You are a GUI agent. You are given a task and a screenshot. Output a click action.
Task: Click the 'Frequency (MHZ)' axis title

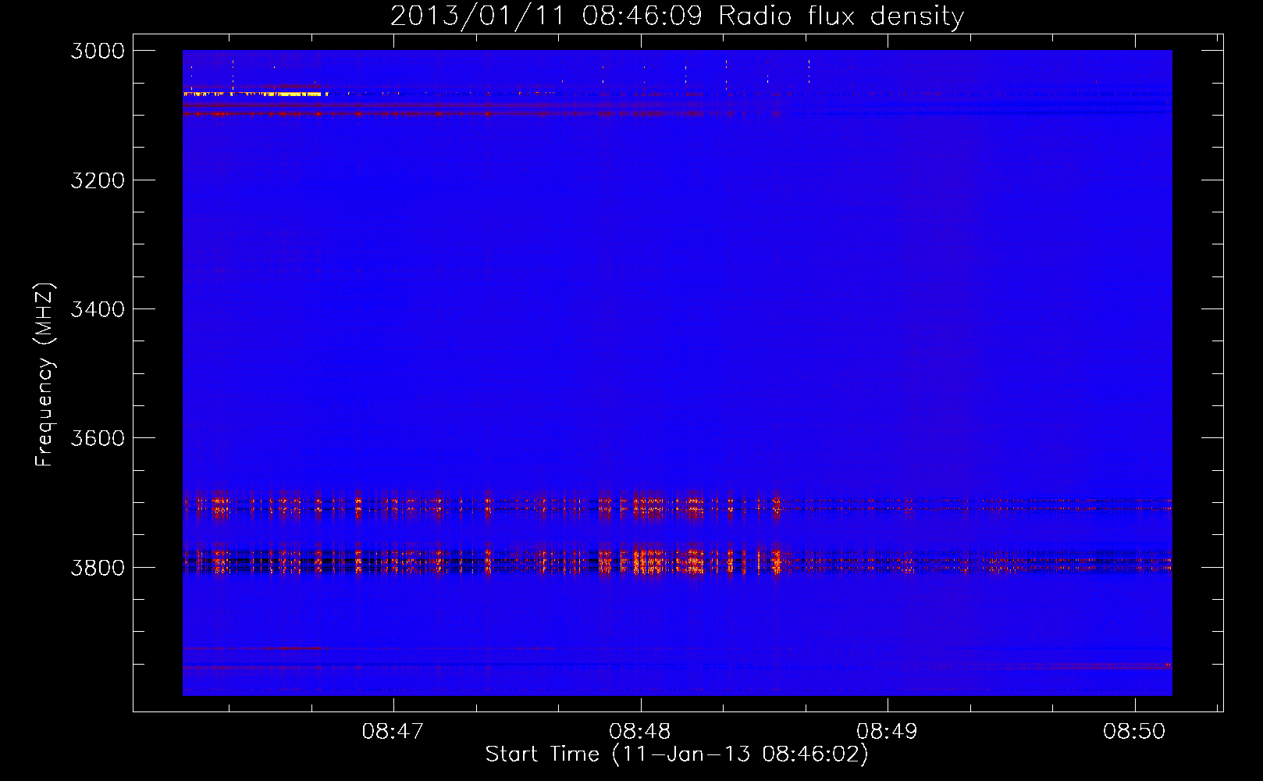[44, 375]
